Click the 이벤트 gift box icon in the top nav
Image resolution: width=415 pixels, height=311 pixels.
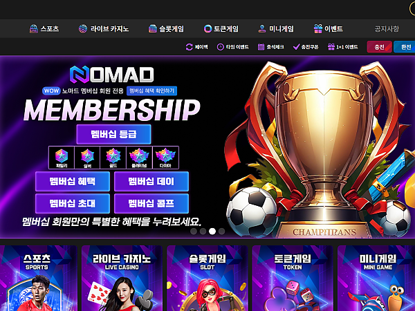pos(318,28)
